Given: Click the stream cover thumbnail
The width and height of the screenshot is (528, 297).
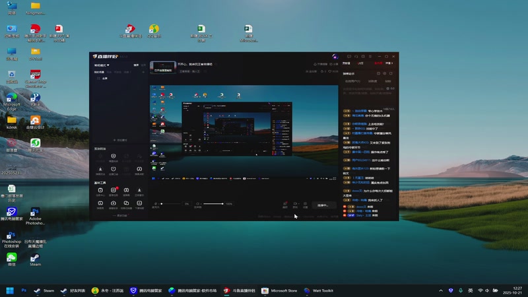Looking at the screenshot, I should click(162, 67).
